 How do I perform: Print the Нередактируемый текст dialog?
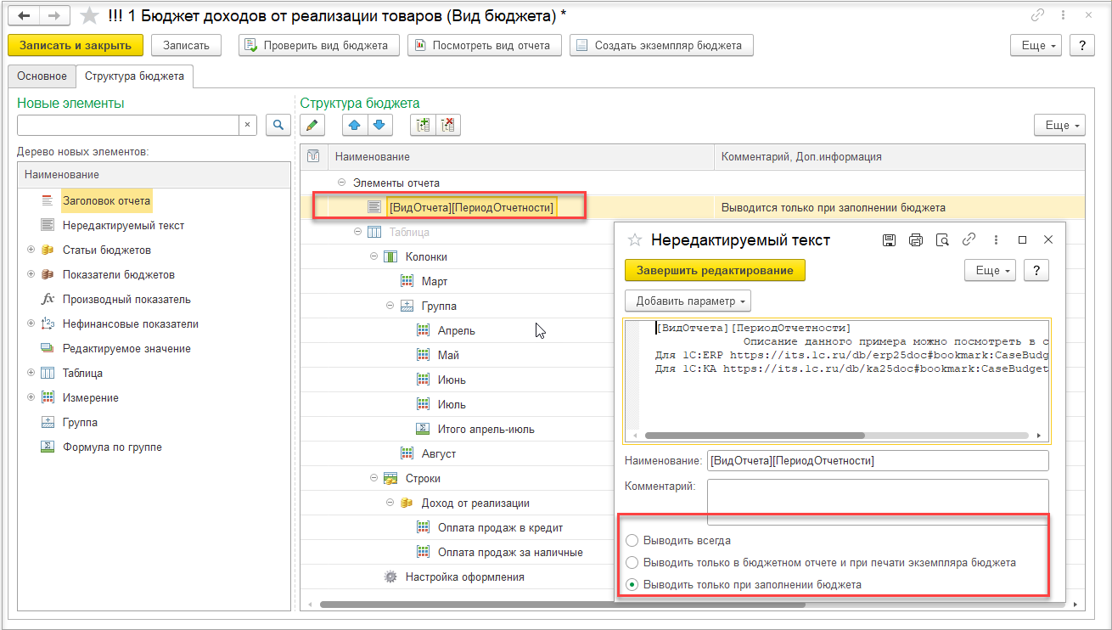[x=915, y=240]
